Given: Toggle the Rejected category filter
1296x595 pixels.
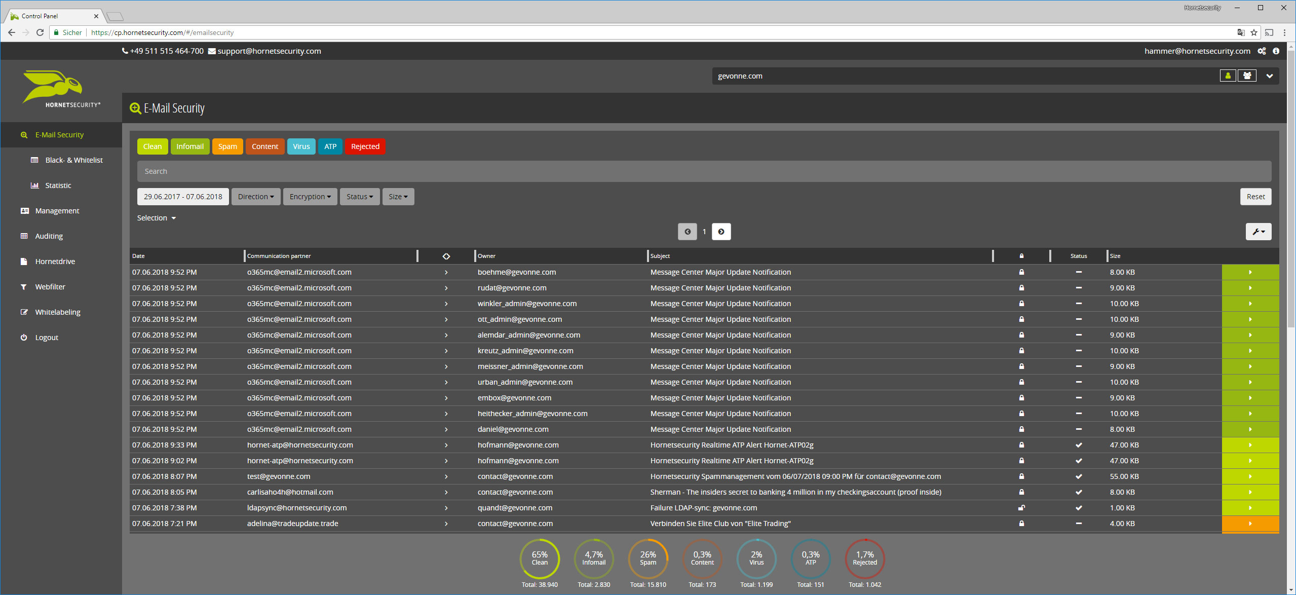Looking at the screenshot, I should (365, 146).
